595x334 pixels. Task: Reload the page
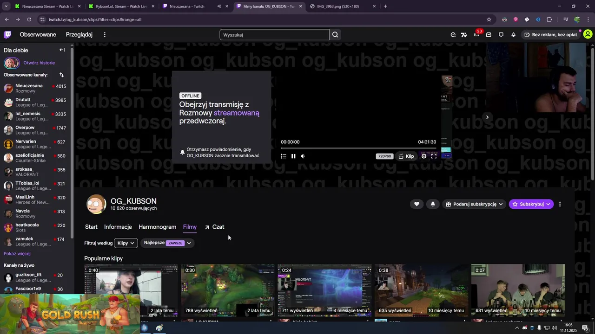29,19
